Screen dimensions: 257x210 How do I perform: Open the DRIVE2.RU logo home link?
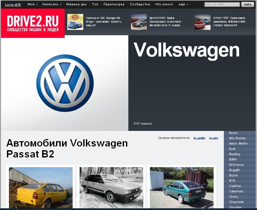(33, 23)
